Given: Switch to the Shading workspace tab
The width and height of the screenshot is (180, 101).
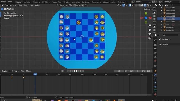Looking at the screenshot, I should pyautogui.click(x=67, y=2).
